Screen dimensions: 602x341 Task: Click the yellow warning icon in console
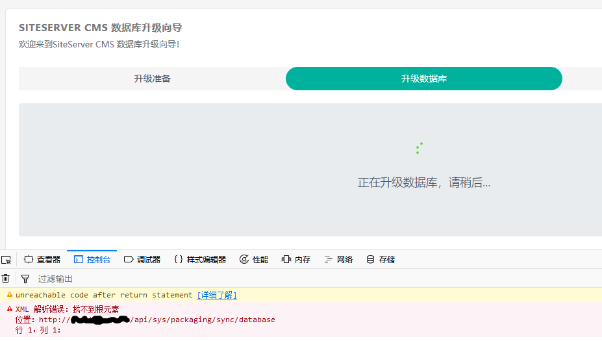coord(10,294)
